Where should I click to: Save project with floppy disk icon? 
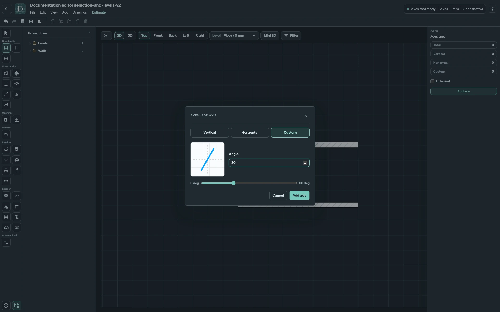coord(31,21)
